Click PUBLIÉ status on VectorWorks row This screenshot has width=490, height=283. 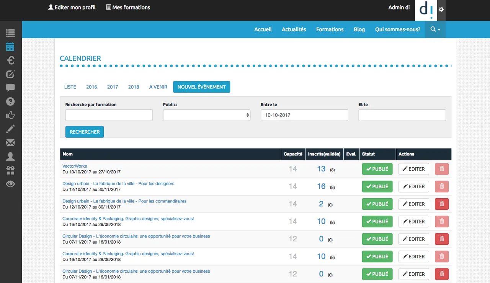coord(377,169)
